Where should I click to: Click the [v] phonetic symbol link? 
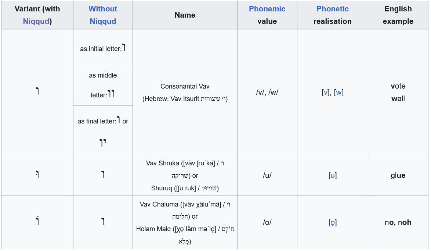click(325, 92)
